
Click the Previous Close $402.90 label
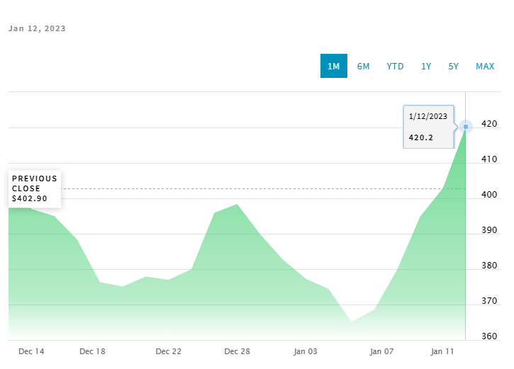35,189
